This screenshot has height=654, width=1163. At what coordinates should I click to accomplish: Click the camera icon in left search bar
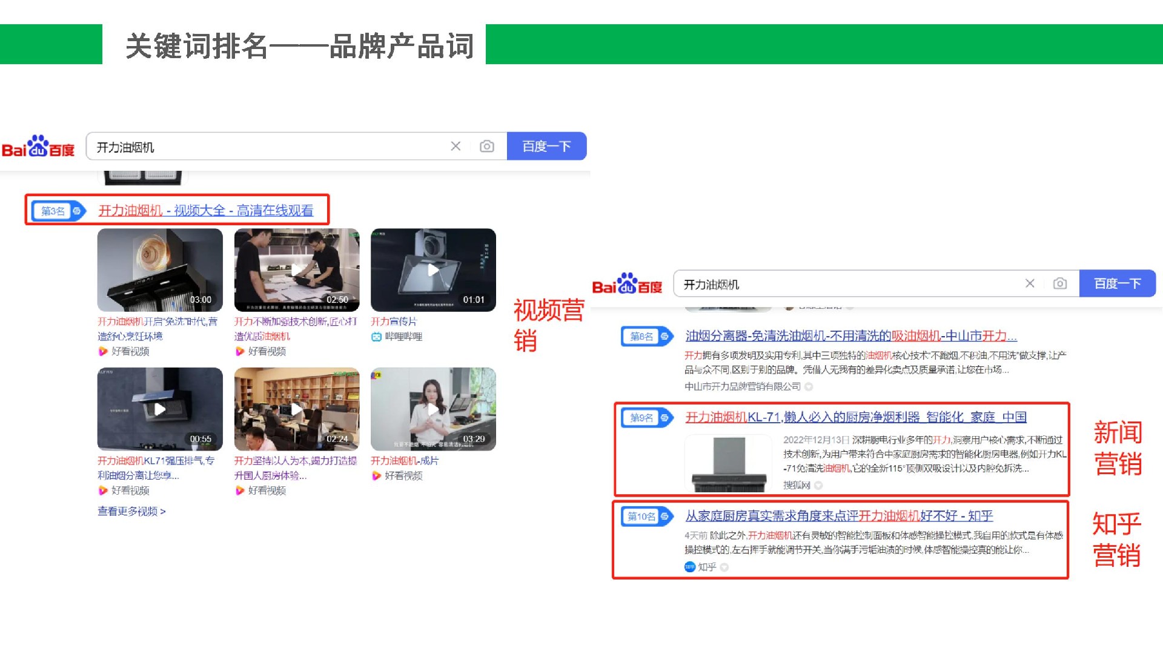click(x=486, y=147)
